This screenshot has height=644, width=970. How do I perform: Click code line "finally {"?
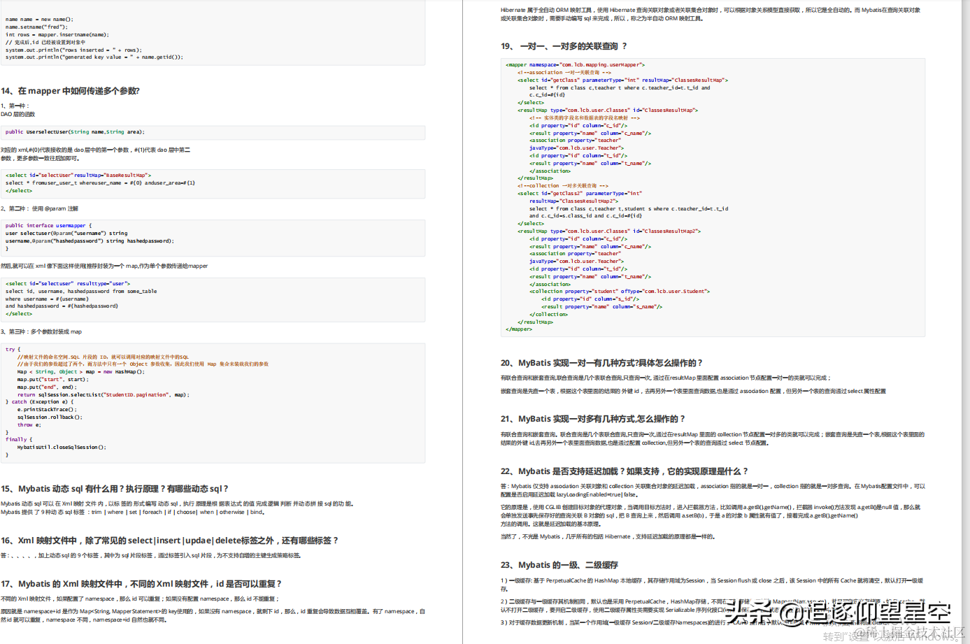click(x=19, y=439)
